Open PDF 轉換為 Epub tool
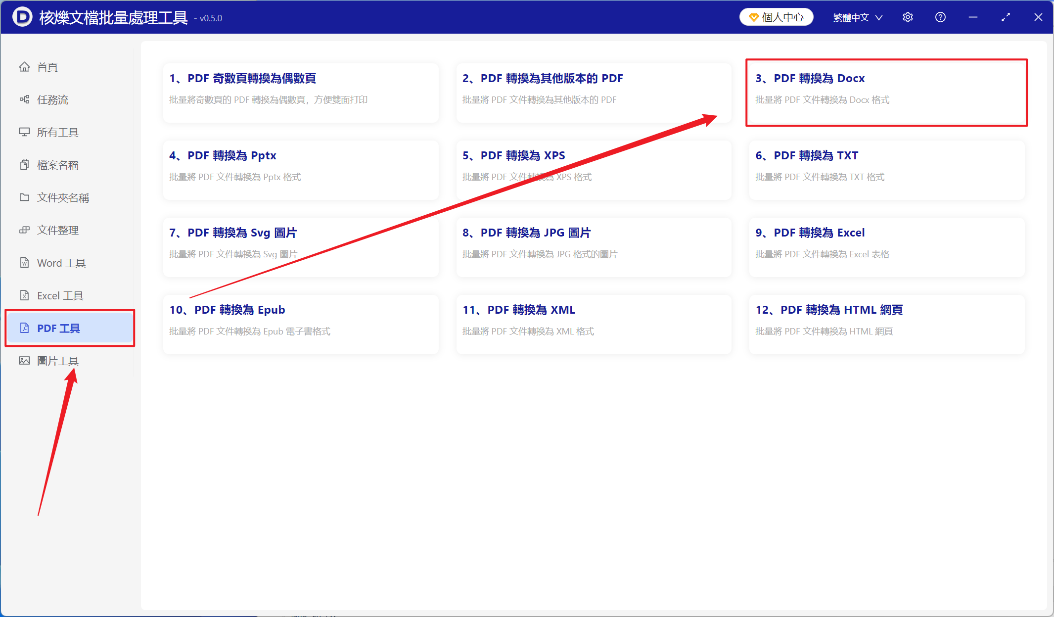The width and height of the screenshot is (1054, 617). point(301,325)
